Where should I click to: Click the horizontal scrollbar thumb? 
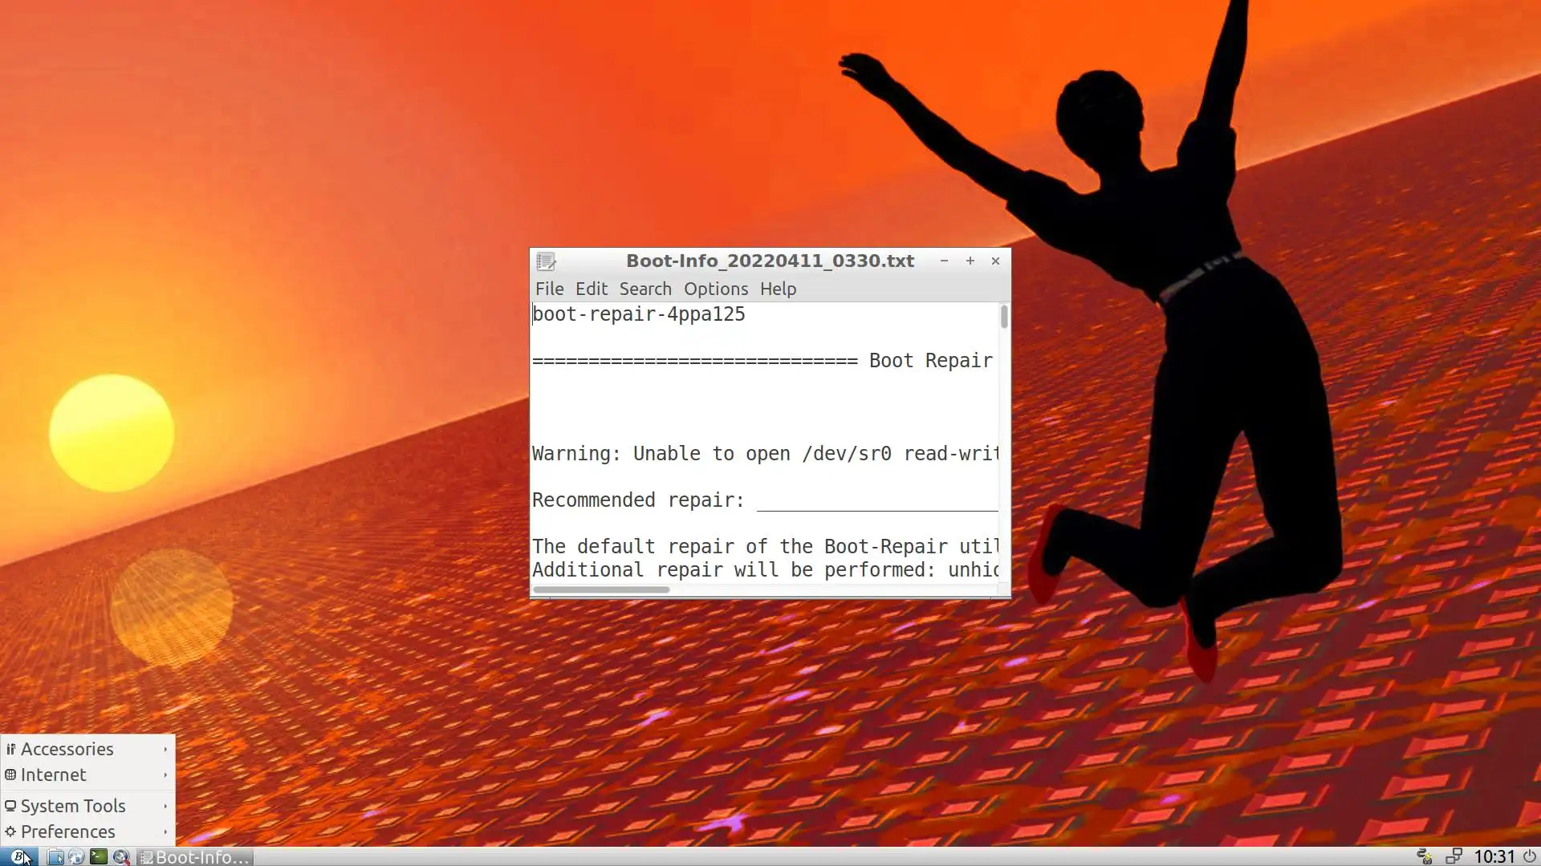point(600,589)
